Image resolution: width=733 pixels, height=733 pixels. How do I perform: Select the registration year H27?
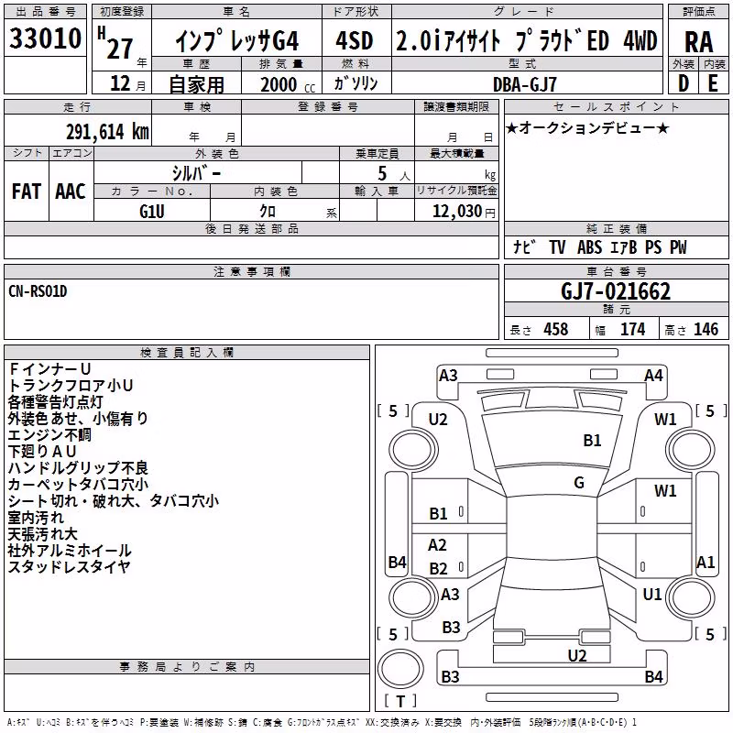pyautogui.click(x=115, y=43)
